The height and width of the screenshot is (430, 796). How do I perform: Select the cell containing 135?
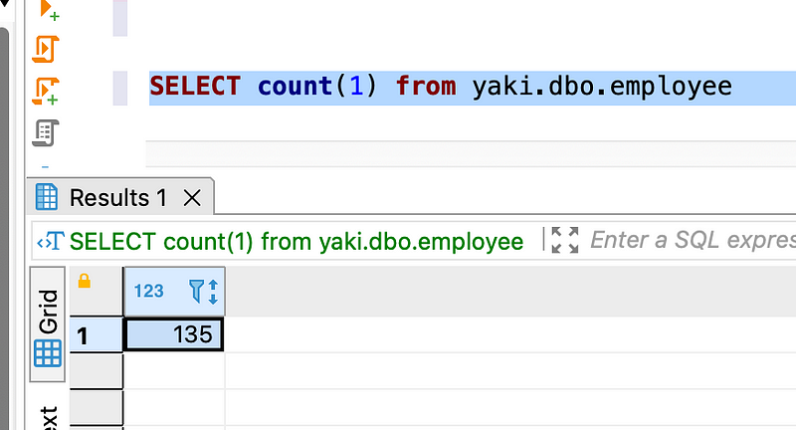(174, 334)
